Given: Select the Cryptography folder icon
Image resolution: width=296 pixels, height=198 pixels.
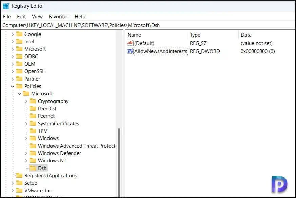Looking at the screenshot, I should (33, 101).
